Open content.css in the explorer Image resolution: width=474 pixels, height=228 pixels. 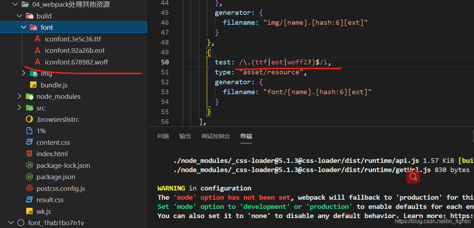[53, 142]
